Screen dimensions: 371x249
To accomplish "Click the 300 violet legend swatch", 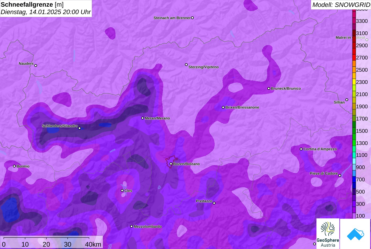I will click(354, 204).
